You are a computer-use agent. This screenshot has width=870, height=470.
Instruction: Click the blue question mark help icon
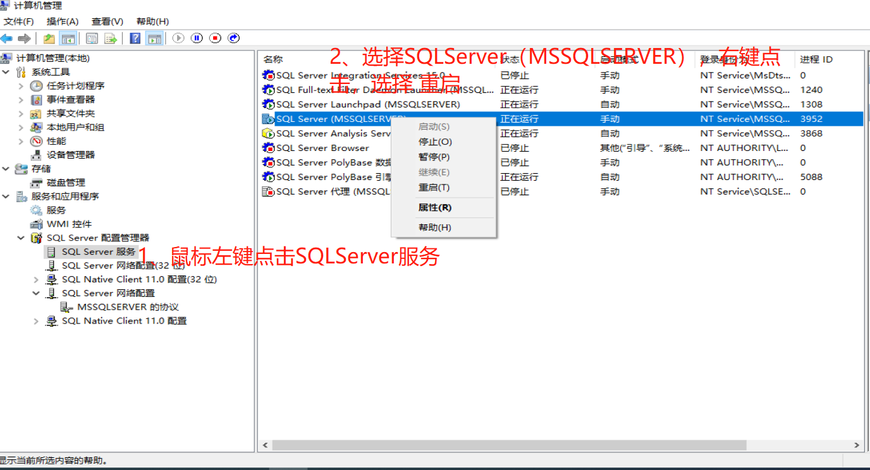coord(135,39)
